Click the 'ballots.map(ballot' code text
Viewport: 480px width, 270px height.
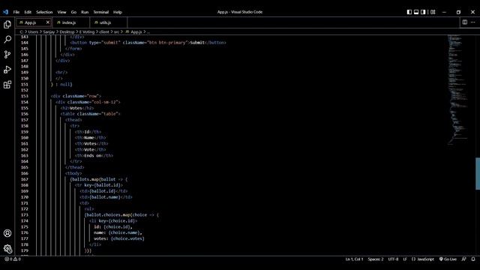[x=94, y=179]
